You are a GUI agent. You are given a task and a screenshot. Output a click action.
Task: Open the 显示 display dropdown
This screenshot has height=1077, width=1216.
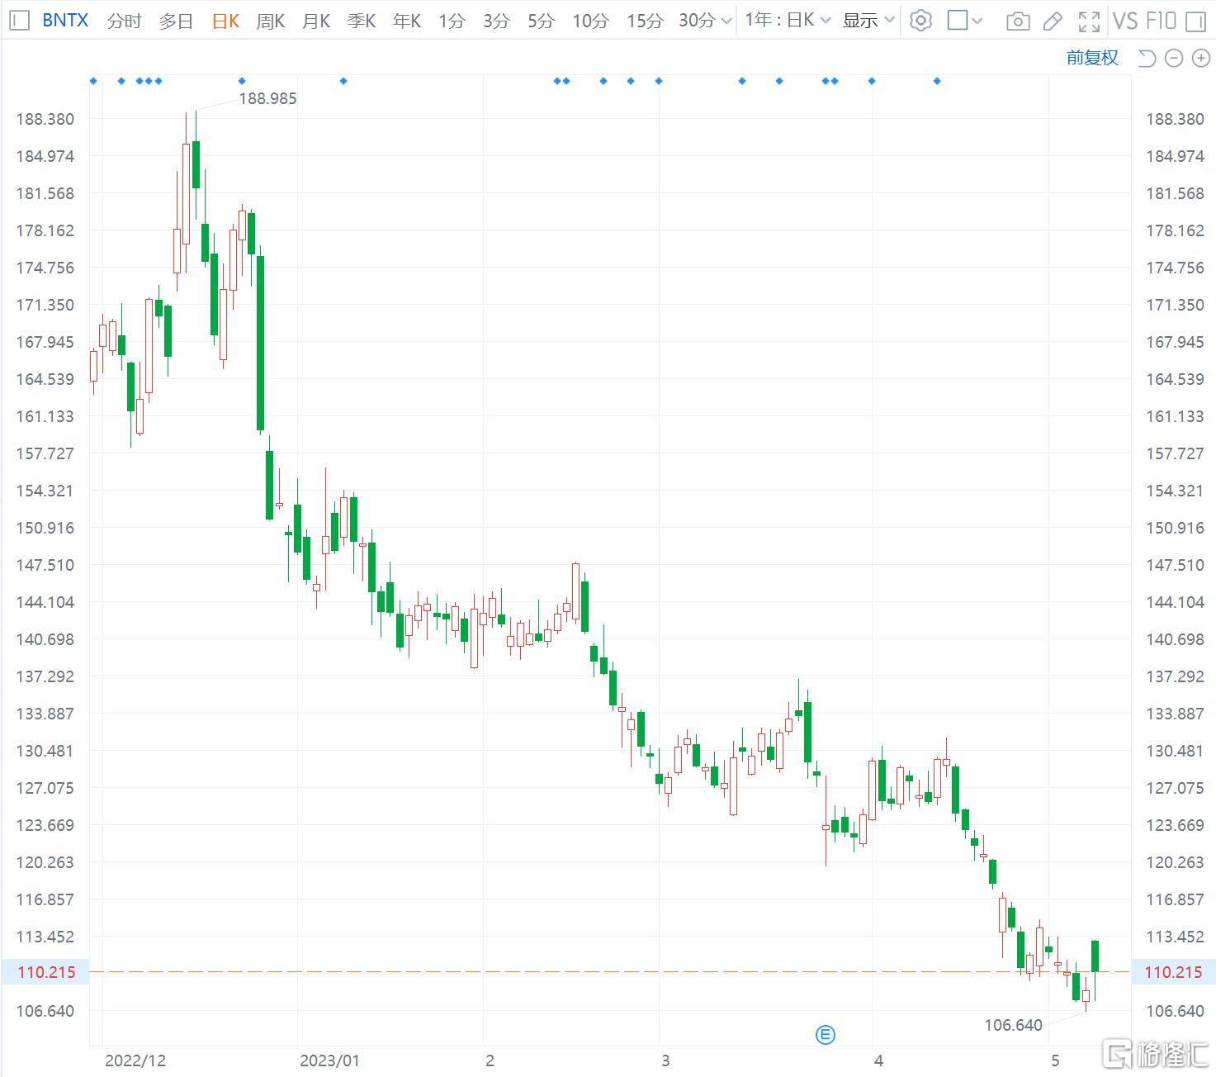(x=868, y=21)
